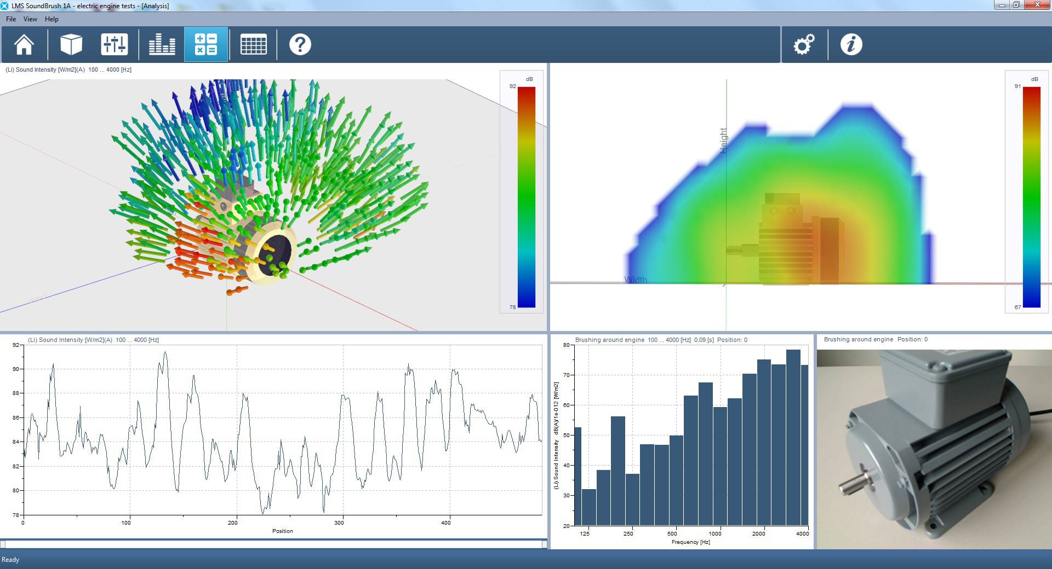Open the gears settings icon

pos(804,44)
